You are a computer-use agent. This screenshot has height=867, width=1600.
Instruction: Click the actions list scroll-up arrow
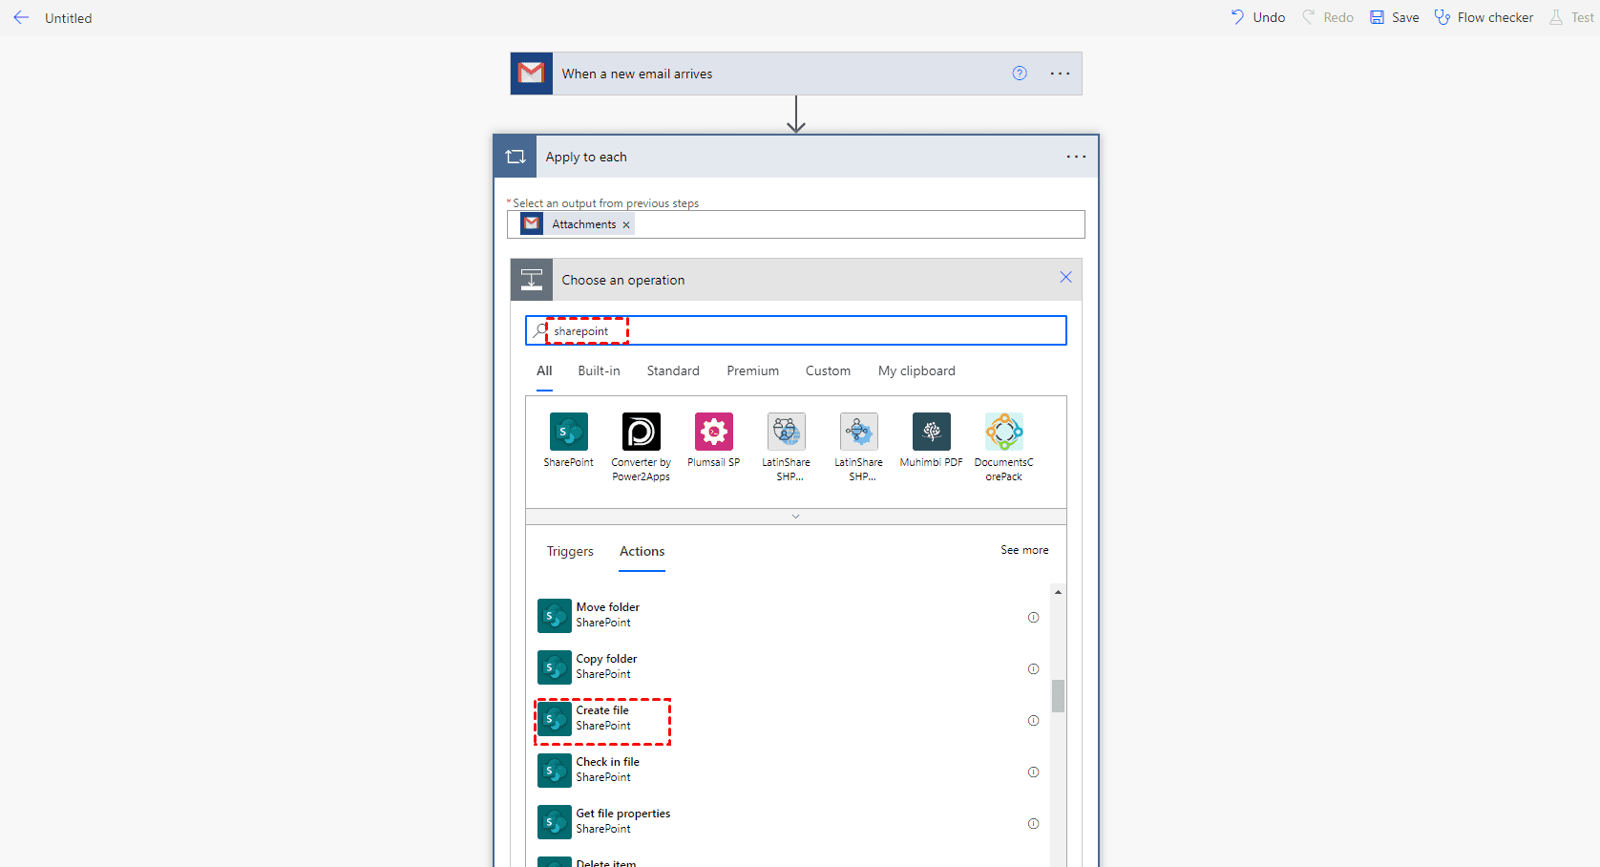click(1058, 592)
